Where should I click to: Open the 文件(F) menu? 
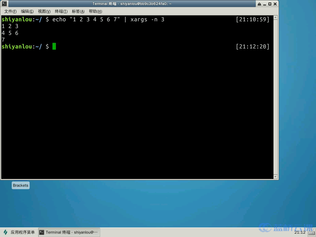click(x=10, y=11)
